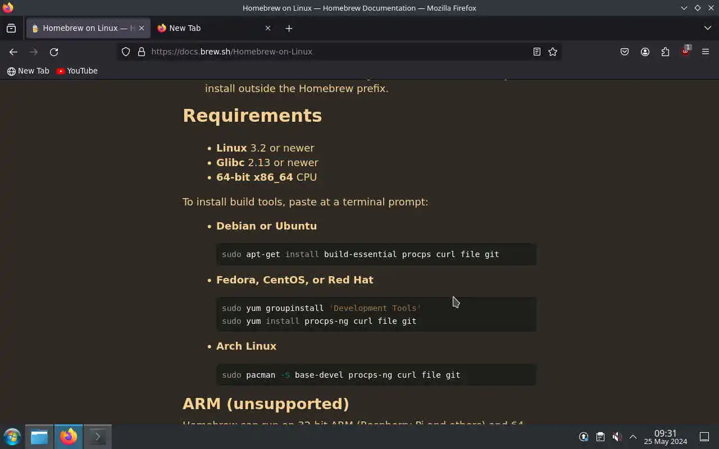Open a new tab with plus

coord(289,28)
